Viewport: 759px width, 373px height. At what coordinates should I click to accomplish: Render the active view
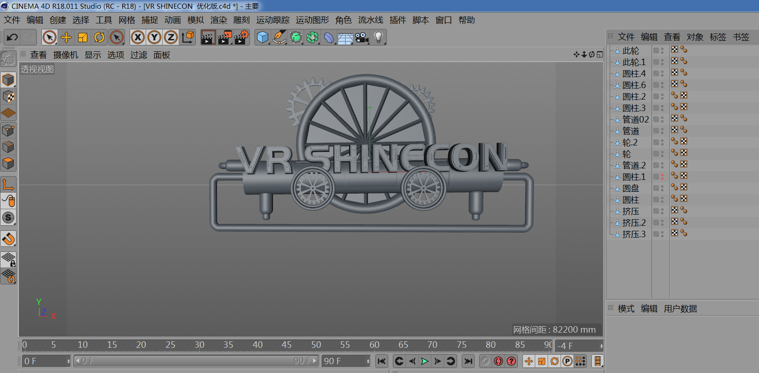pyautogui.click(x=208, y=37)
